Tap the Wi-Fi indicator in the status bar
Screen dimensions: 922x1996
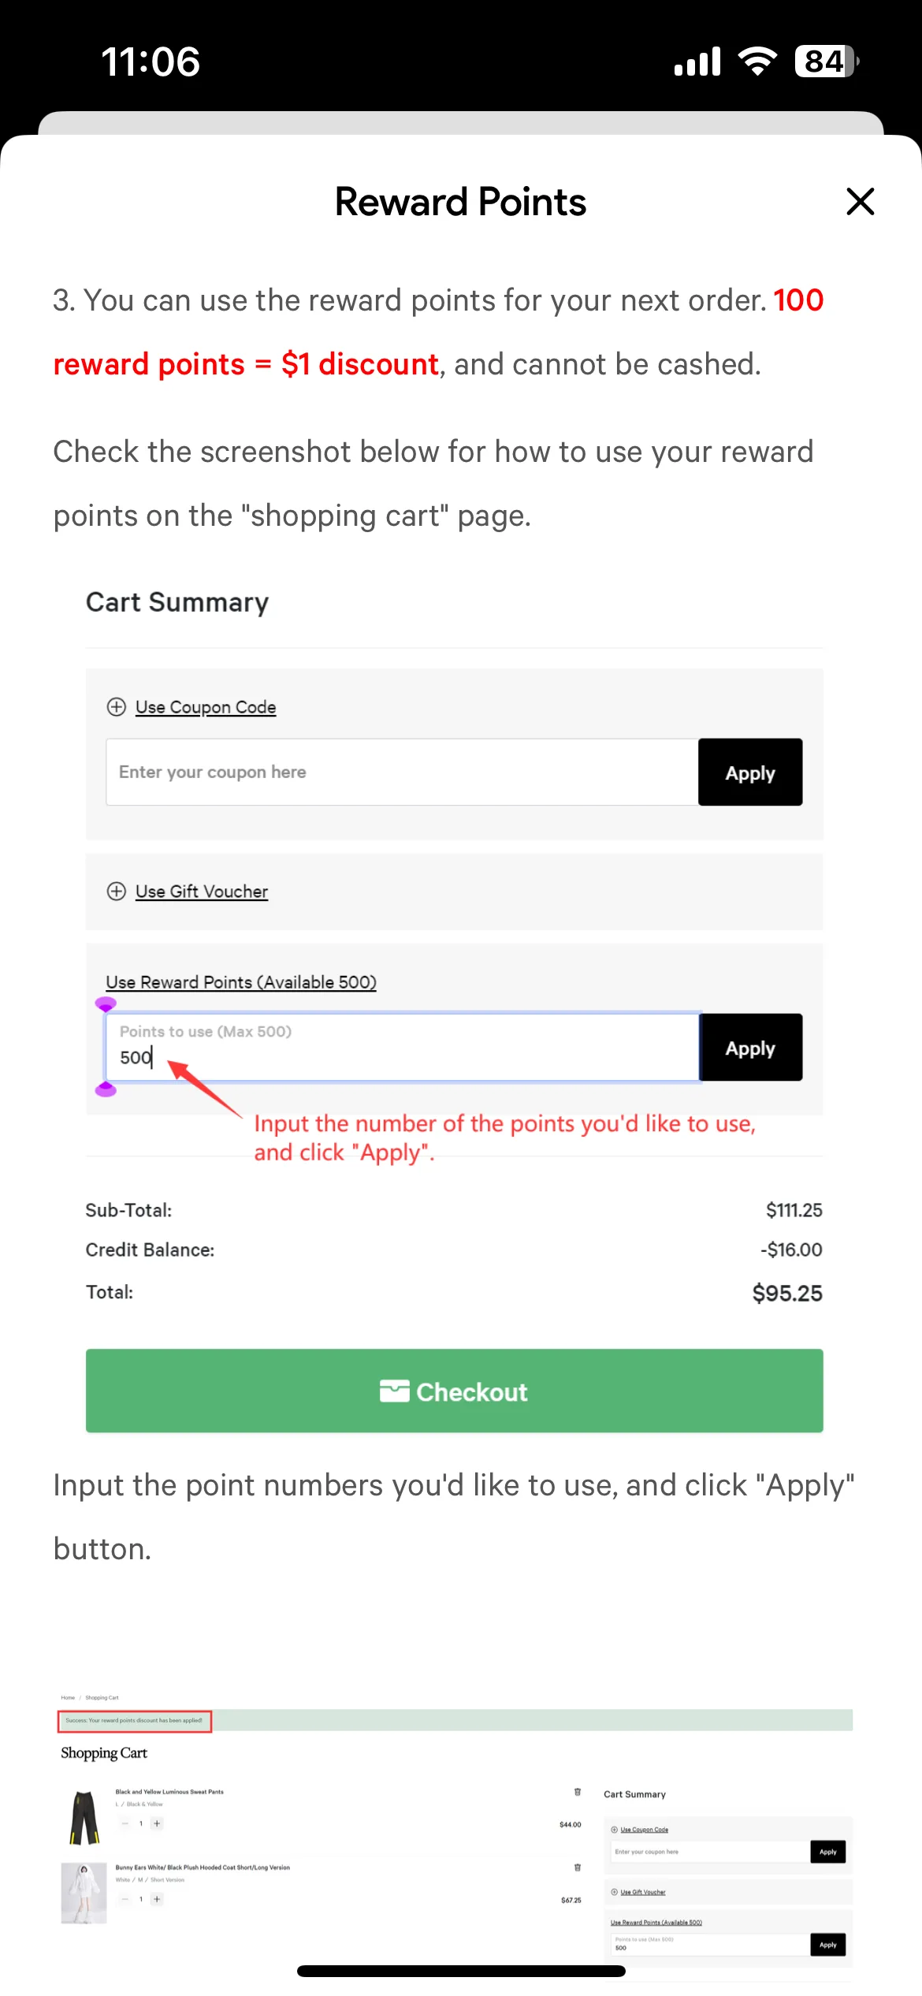757,61
